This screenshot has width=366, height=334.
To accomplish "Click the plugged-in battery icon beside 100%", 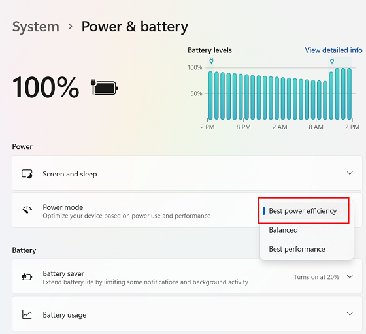I will [x=105, y=88].
